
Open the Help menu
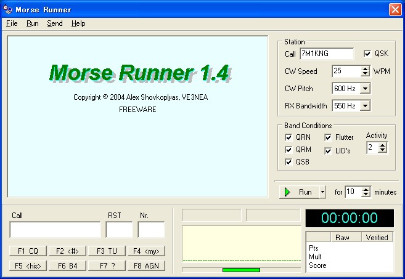coord(78,23)
